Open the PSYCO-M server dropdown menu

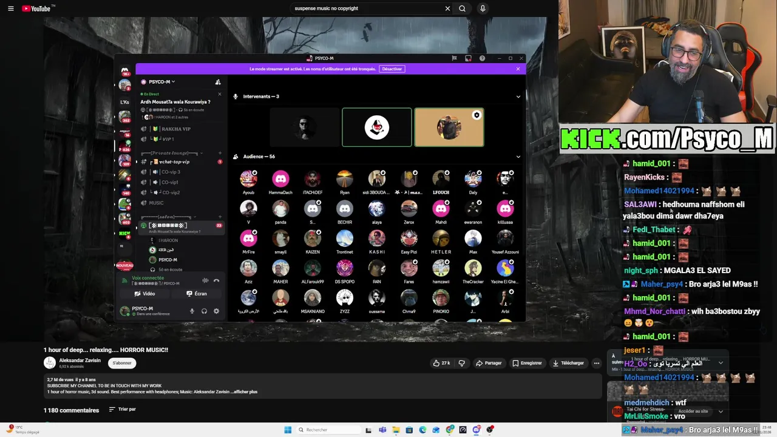(x=162, y=82)
